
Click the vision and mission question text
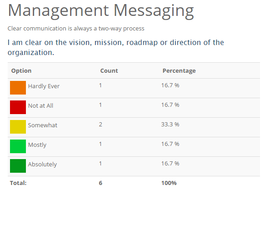pos(115,47)
